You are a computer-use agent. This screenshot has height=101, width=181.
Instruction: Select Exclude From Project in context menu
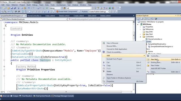(x=124, y=59)
